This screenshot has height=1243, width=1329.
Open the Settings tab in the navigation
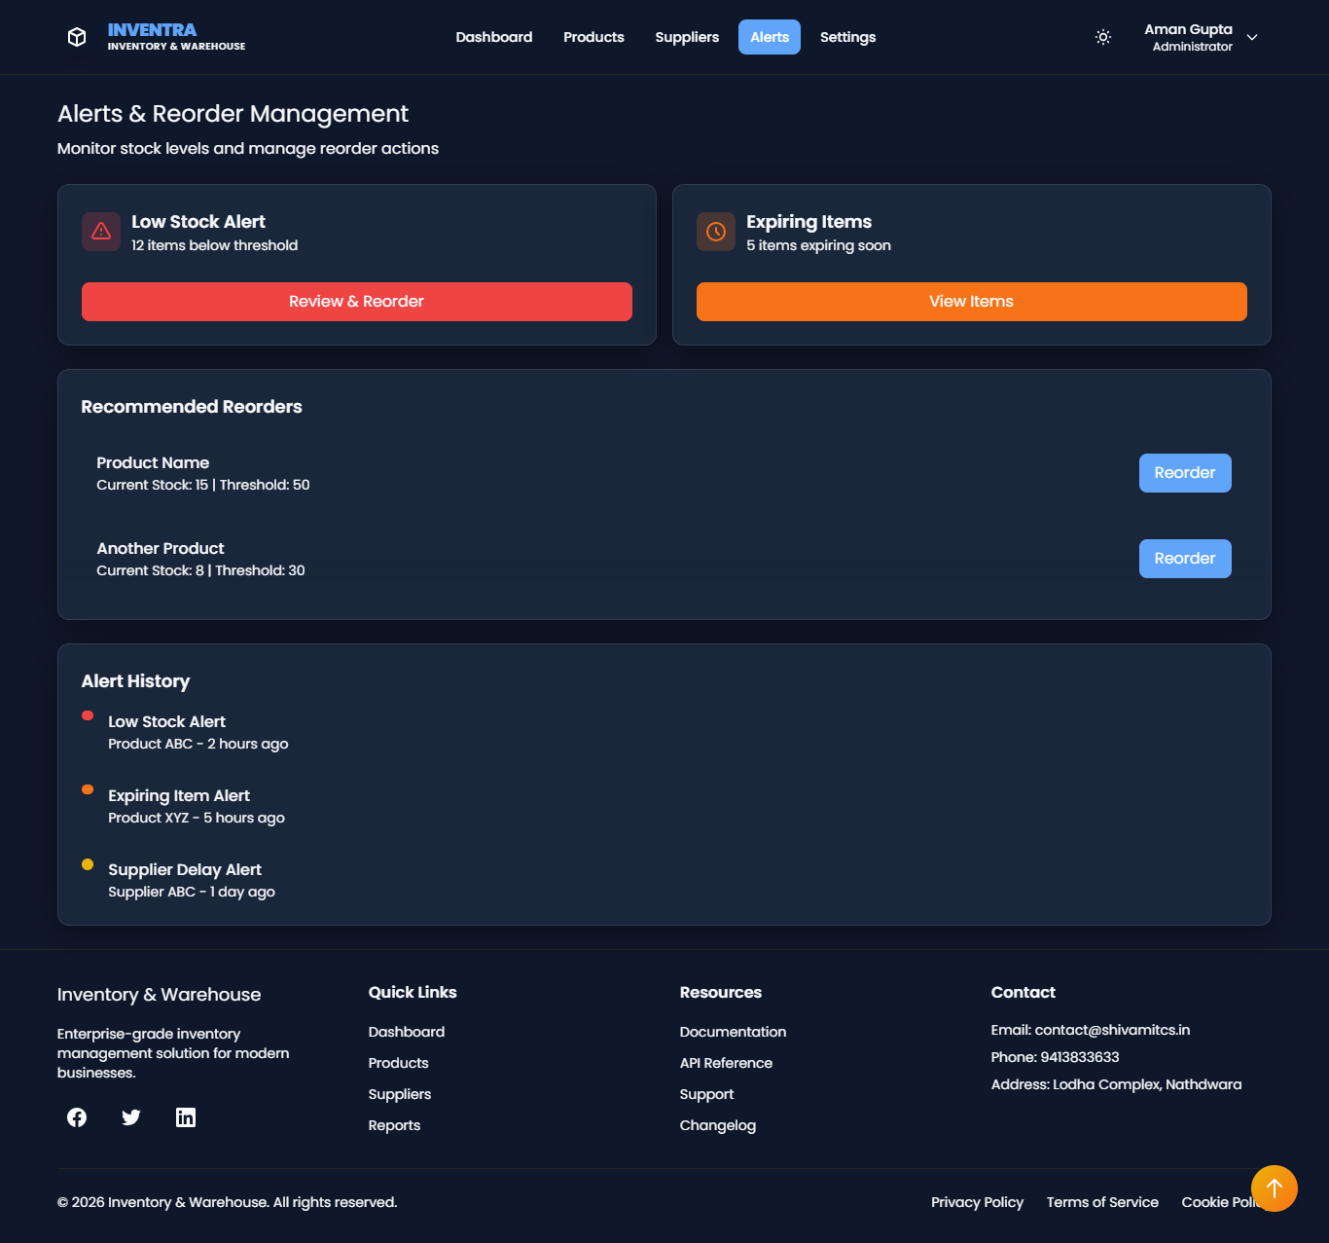pyautogui.click(x=847, y=37)
